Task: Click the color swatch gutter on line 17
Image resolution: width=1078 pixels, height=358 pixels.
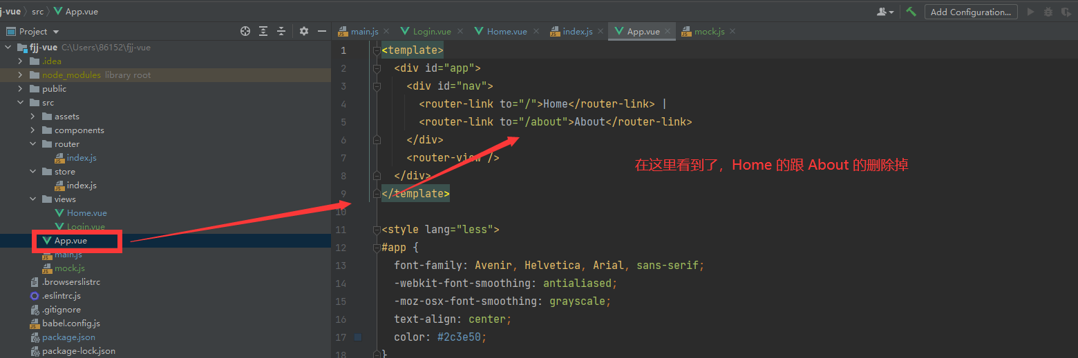Action: pyautogui.click(x=357, y=337)
